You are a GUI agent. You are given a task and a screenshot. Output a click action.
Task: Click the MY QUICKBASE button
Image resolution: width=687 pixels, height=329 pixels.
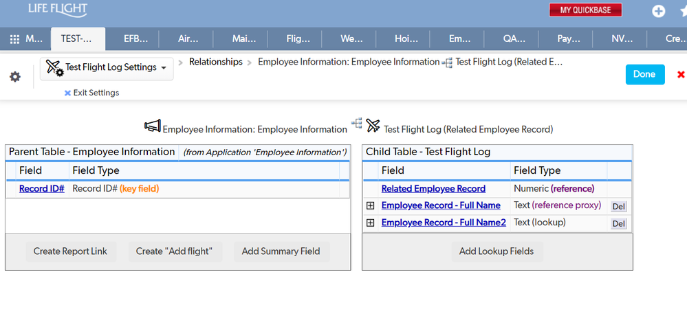click(x=585, y=10)
